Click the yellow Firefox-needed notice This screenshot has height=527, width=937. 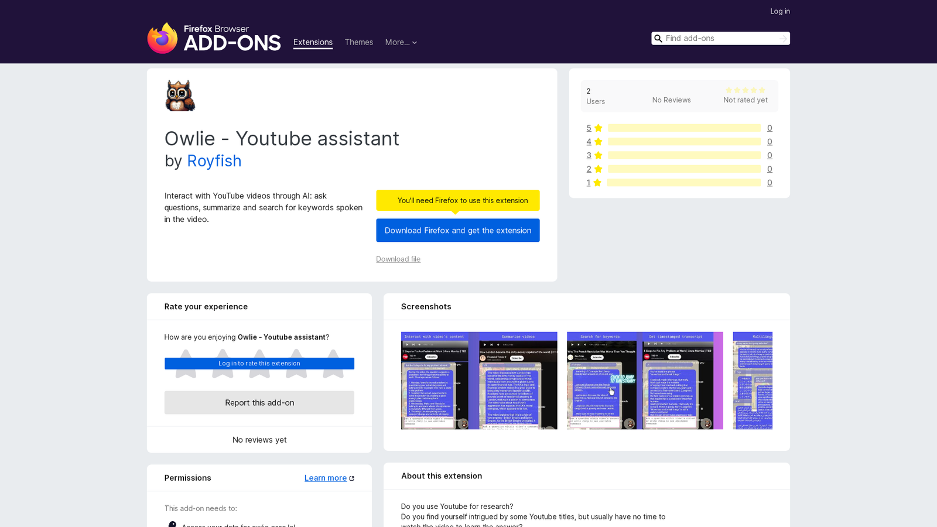[458, 200]
